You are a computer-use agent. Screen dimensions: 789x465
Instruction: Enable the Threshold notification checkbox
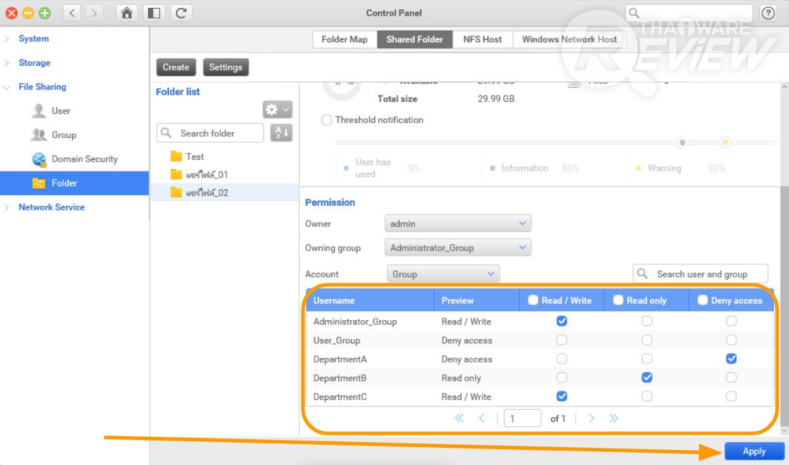327,120
